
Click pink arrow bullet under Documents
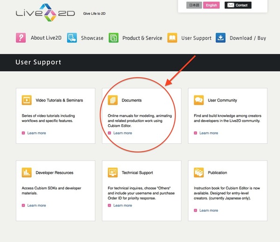tap(110, 133)
